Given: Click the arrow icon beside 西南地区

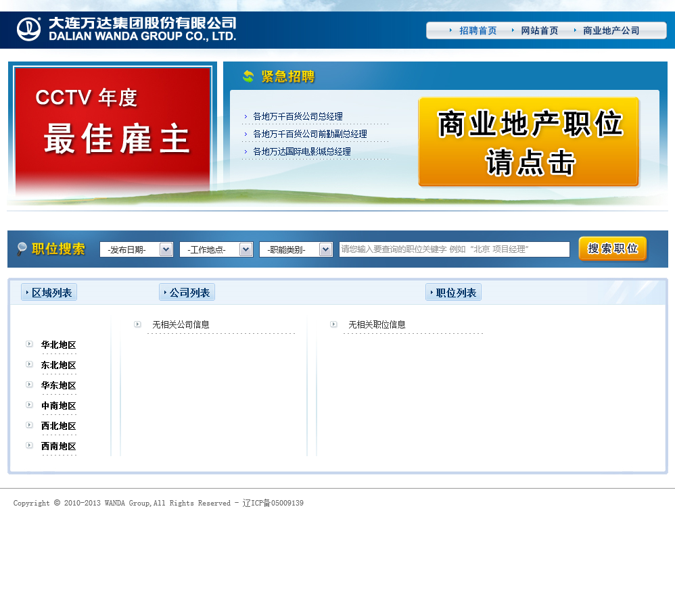Looking at the screenshot, I should point(29,445).
